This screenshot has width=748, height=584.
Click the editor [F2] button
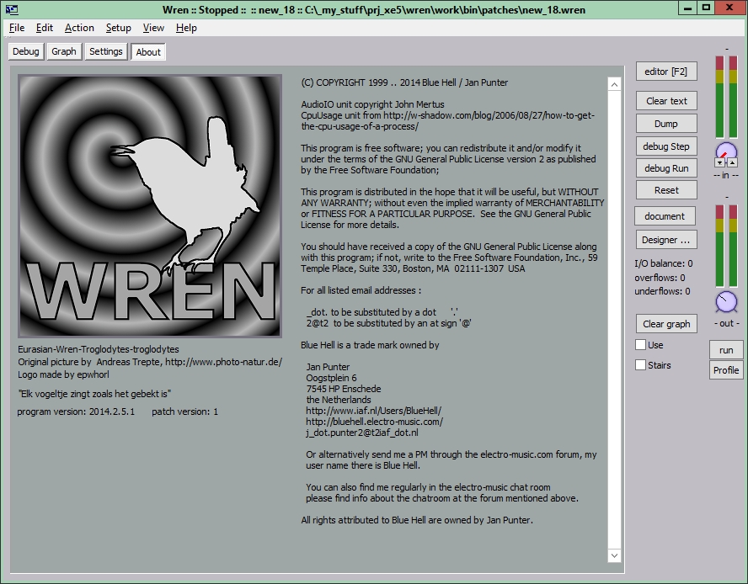[x=666, y=72]
